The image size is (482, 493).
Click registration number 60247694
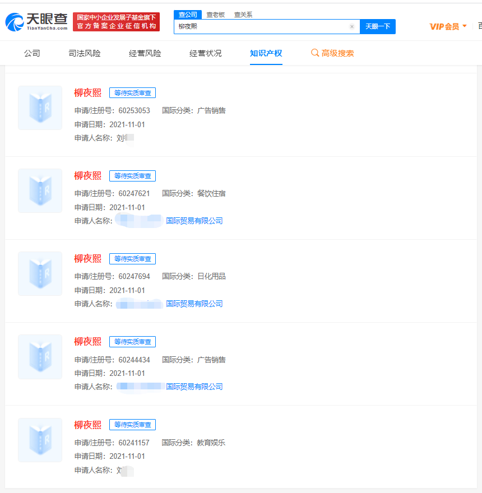point(135,277)
